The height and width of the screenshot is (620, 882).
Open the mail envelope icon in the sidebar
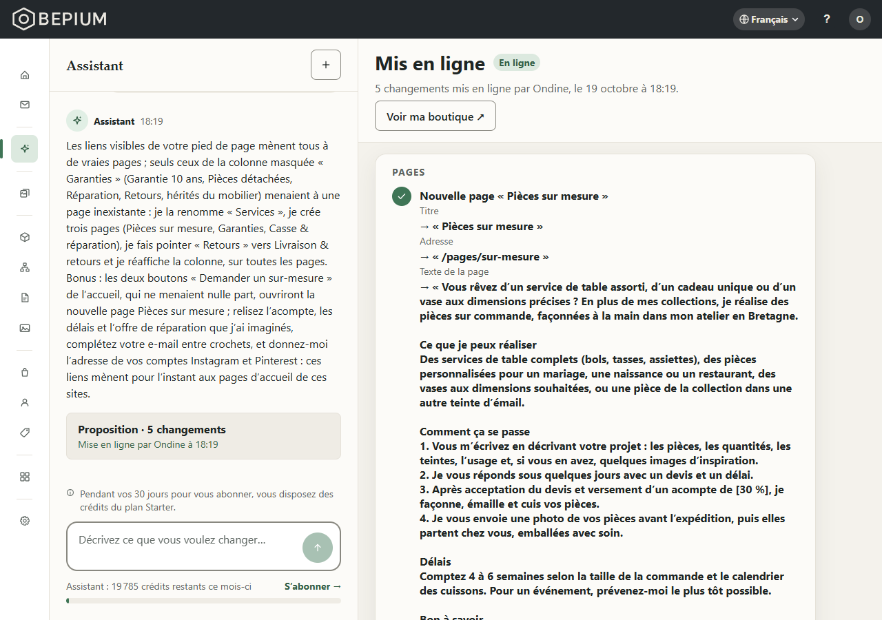(25, 105)
